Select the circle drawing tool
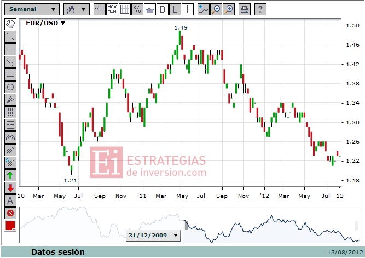This screenshot has width=365, height=258. [x=10, y=87]
